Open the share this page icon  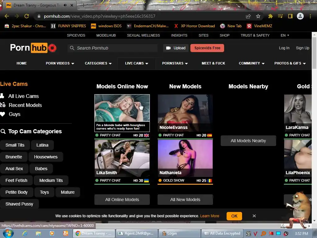click(x=248, y=16)
